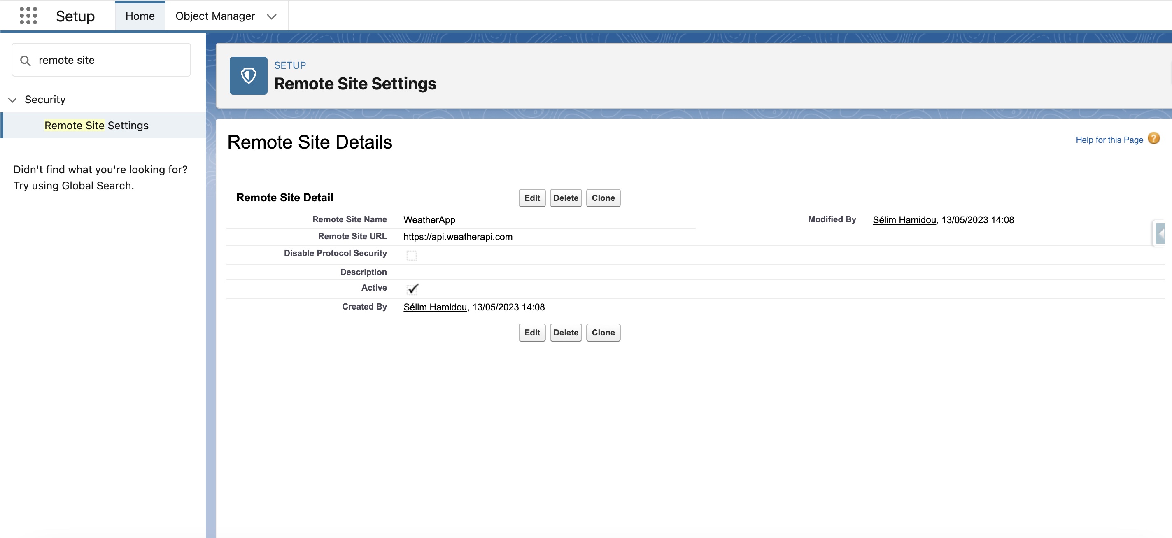Click the Remote Site Details heading
The width and height of the screenshot is (1172, 538).
[x=310, y=142]
